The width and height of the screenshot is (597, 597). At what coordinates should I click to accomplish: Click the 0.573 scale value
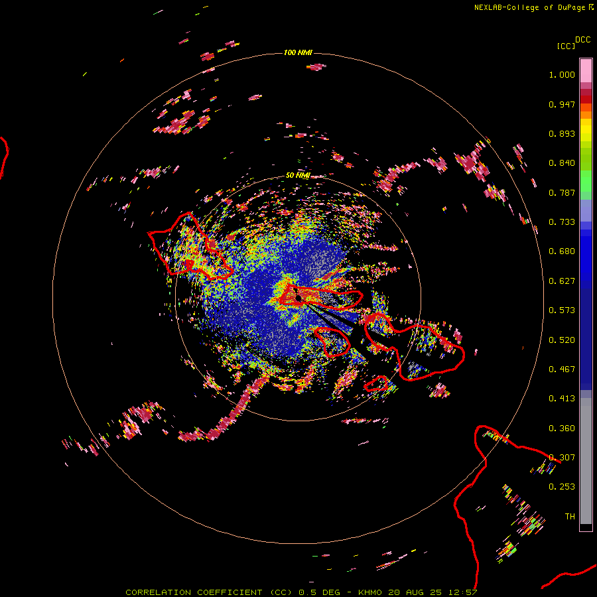pyautogui.click(x=562, y=310)
